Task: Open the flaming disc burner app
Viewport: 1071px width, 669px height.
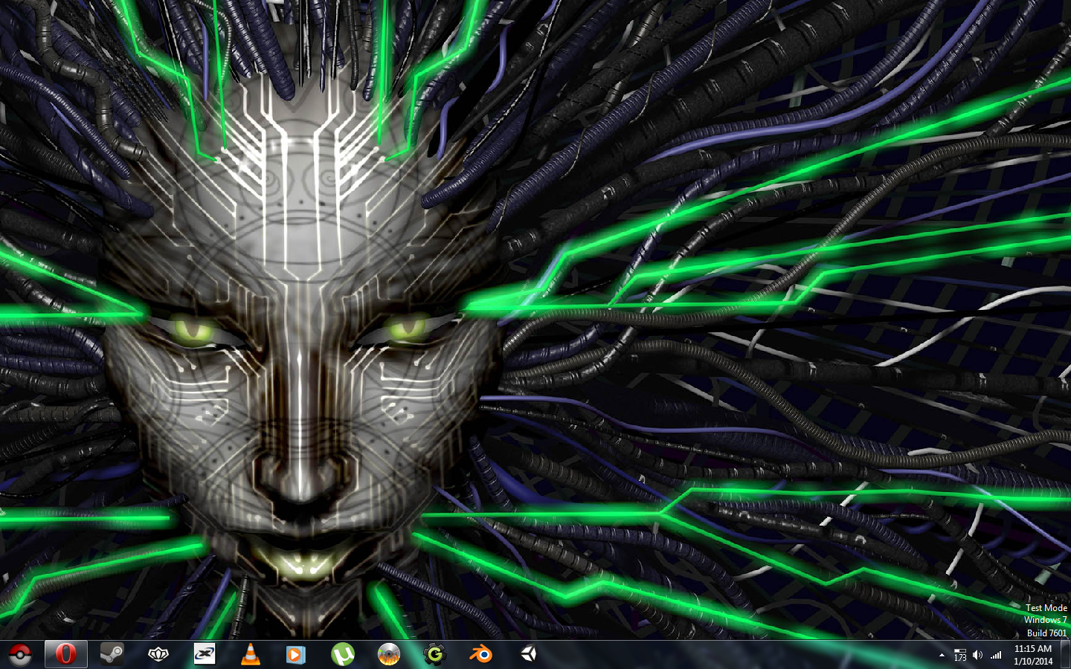Action: pos(388,655)
